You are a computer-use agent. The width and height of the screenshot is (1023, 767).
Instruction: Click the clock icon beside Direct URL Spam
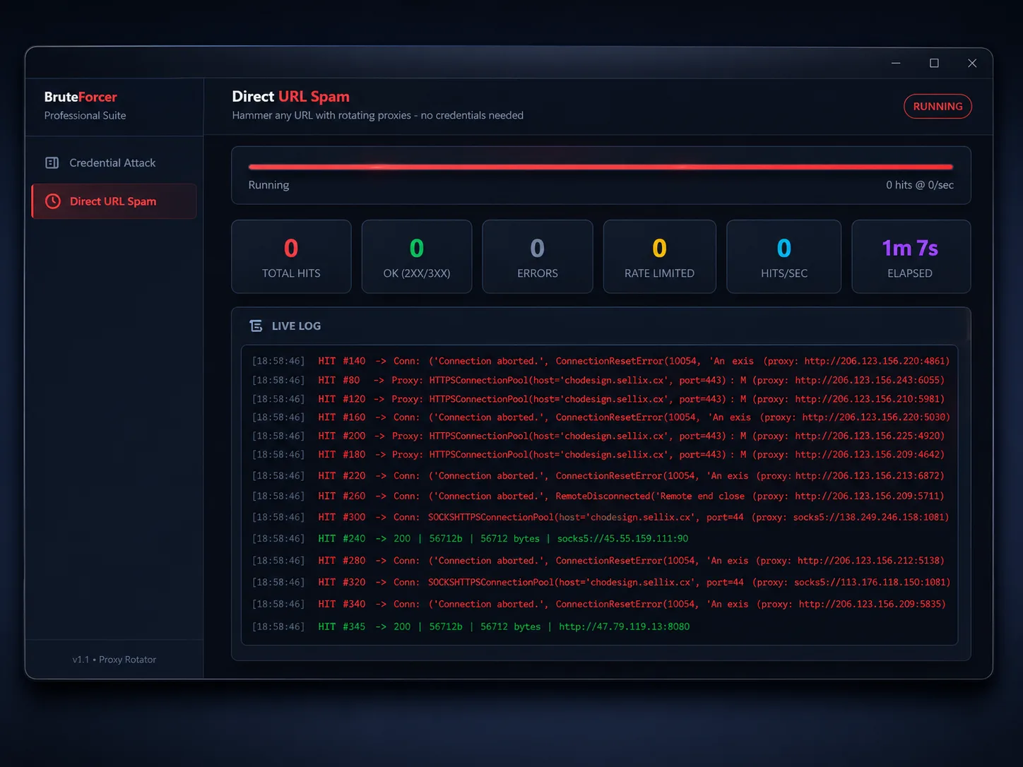tap(53, 201)
